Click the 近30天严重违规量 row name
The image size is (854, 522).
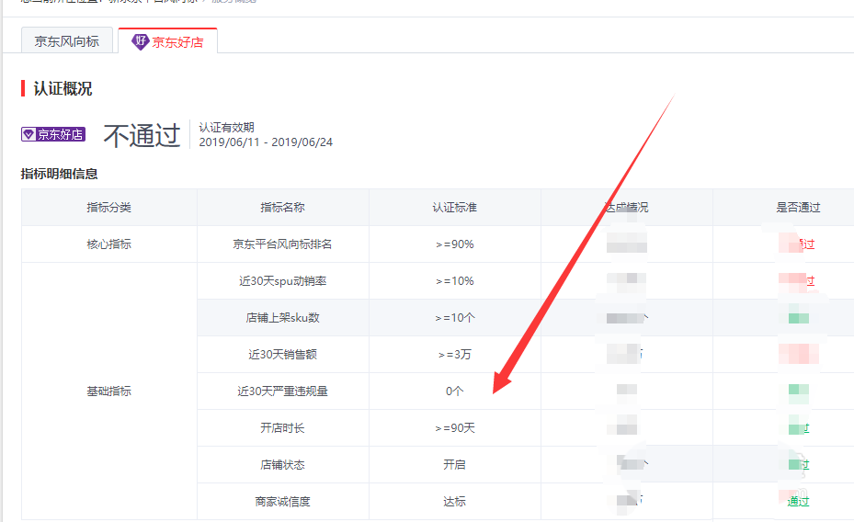tap(282, 391)
